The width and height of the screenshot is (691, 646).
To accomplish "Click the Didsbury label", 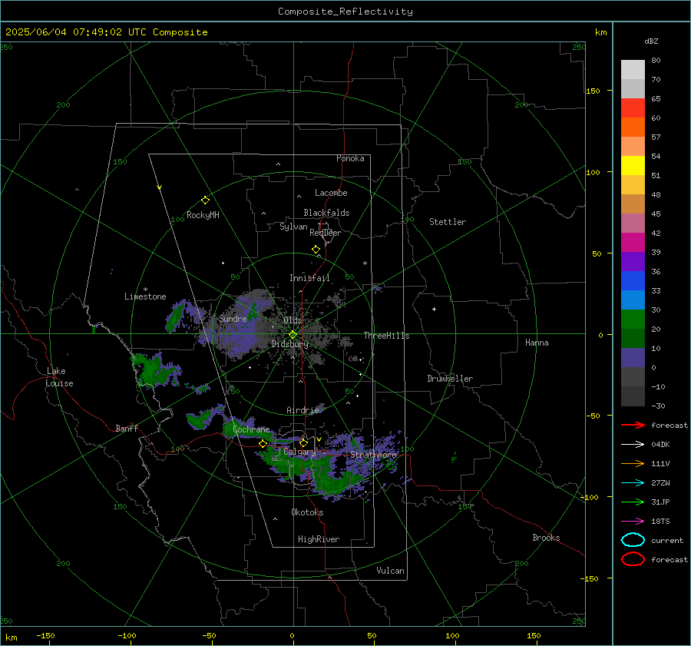I will (290, 344).
